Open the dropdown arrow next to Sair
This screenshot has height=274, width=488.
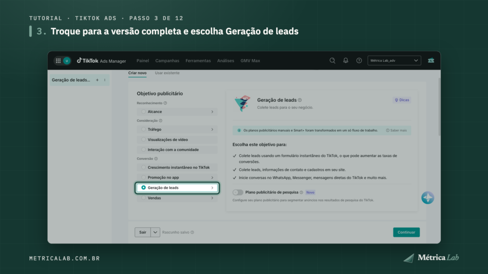pos(155,232)
